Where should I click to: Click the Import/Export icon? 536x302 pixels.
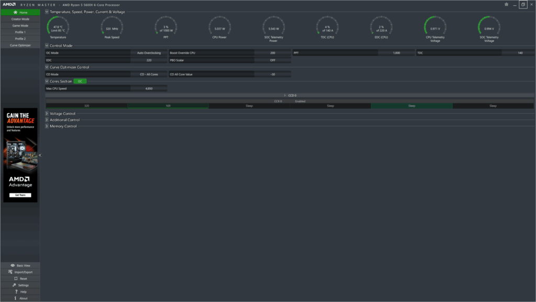coord(10,272)
